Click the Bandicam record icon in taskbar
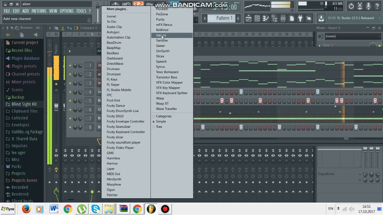Screen dimensions: 383x215 165,209
